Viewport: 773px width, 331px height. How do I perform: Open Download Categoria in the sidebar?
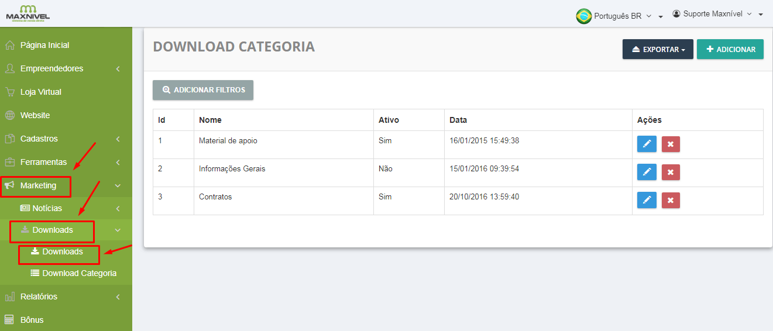79,273
